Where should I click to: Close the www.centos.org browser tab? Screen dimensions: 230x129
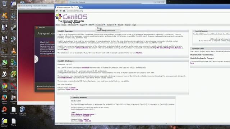tap(77, 7)
